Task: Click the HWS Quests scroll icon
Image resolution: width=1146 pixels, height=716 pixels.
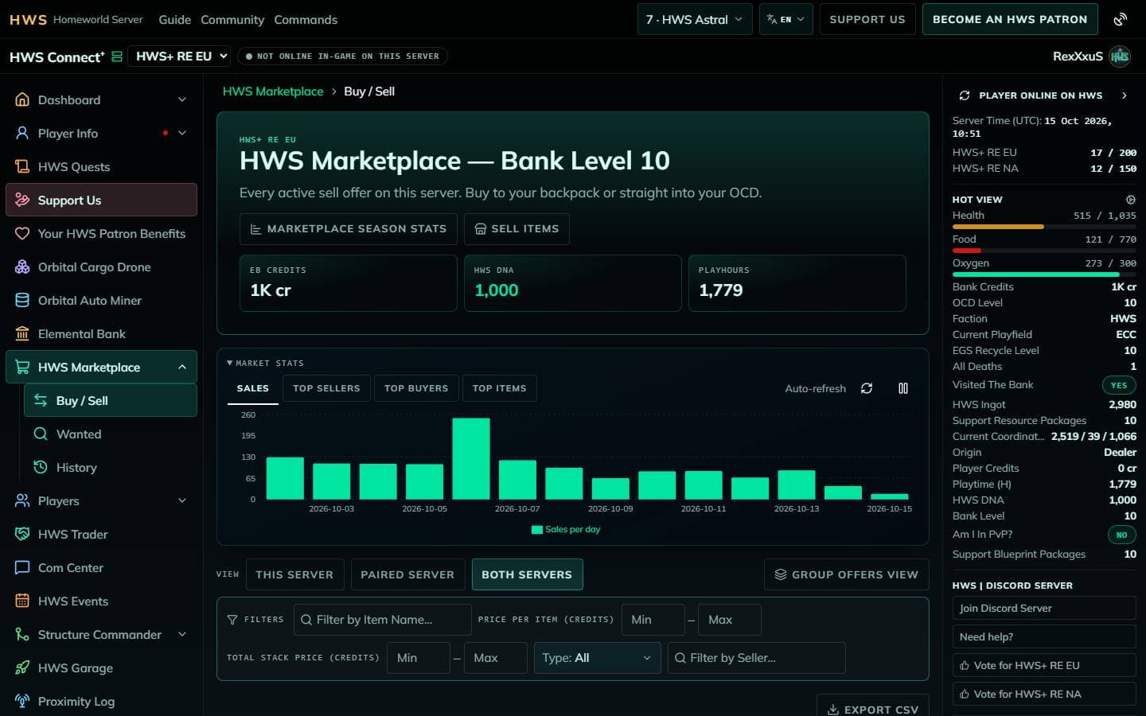Action: (22, 166)
